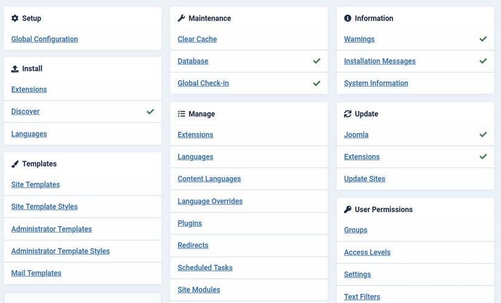Click the Setup gear icon
This screenshot has height=303, width=501.
coord(15,18)
